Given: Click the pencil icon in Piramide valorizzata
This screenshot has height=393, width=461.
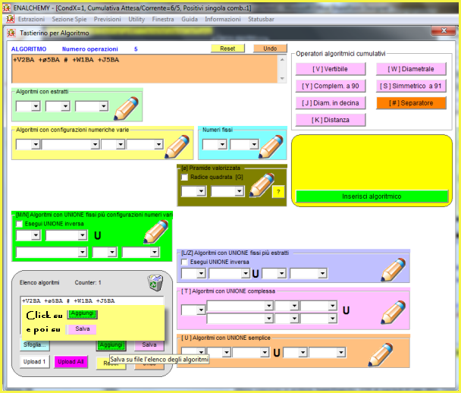Looking at the screenshot, I should point(261,184).
